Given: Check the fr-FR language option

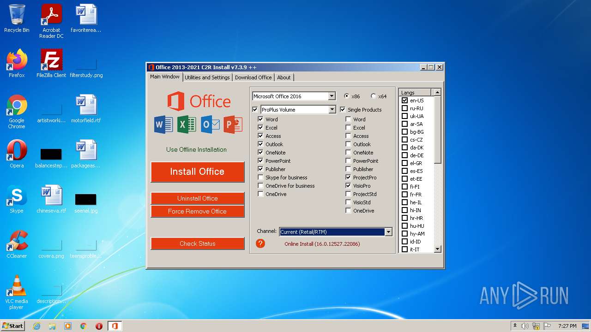Looking at the screenshot, I should click(405, 195).
